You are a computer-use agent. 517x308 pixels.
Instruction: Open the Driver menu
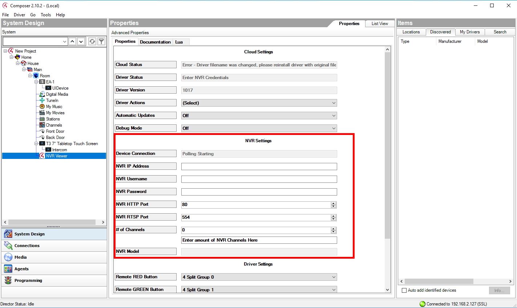20,15
